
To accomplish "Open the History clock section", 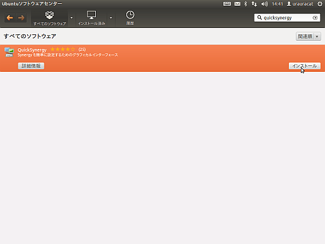I will (130, 18).
